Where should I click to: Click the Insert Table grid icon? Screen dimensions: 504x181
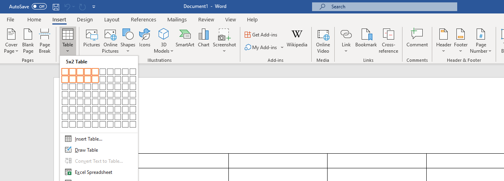coord(68,139)
